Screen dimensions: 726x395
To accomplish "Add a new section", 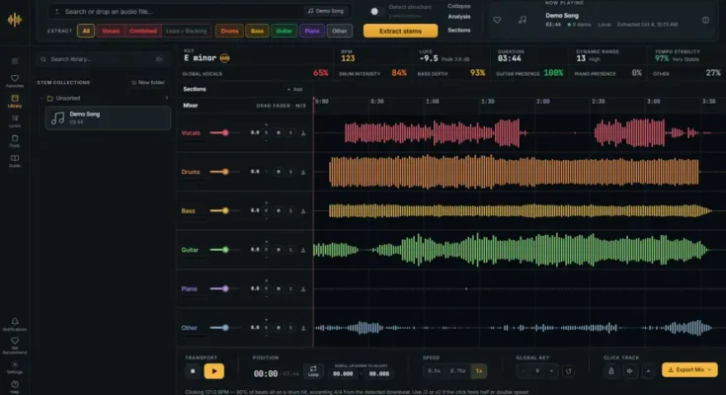I will (x=295, y=90).
